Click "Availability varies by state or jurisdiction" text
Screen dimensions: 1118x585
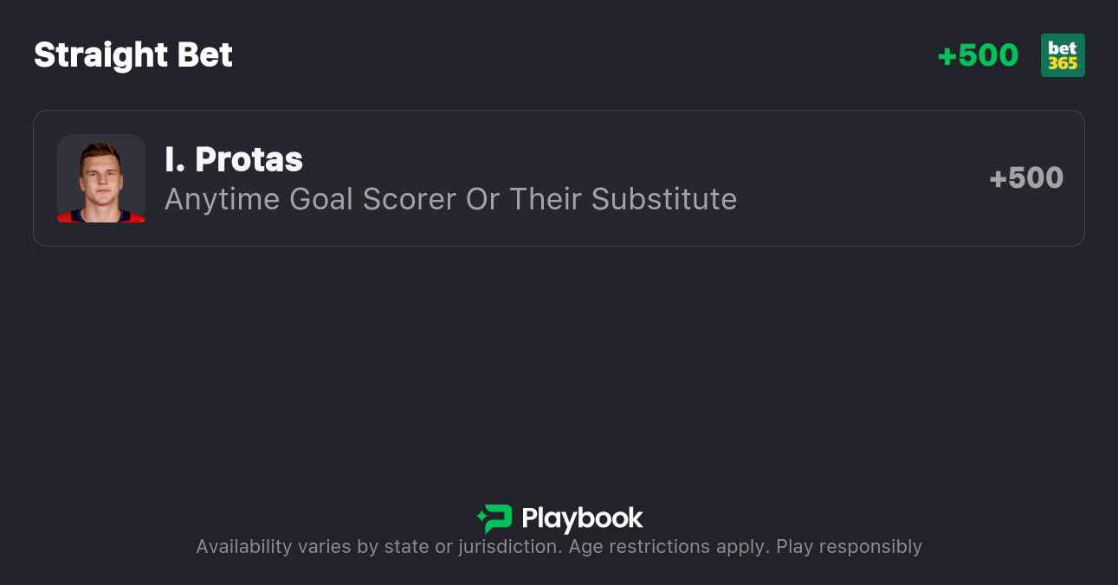point(378,547)
